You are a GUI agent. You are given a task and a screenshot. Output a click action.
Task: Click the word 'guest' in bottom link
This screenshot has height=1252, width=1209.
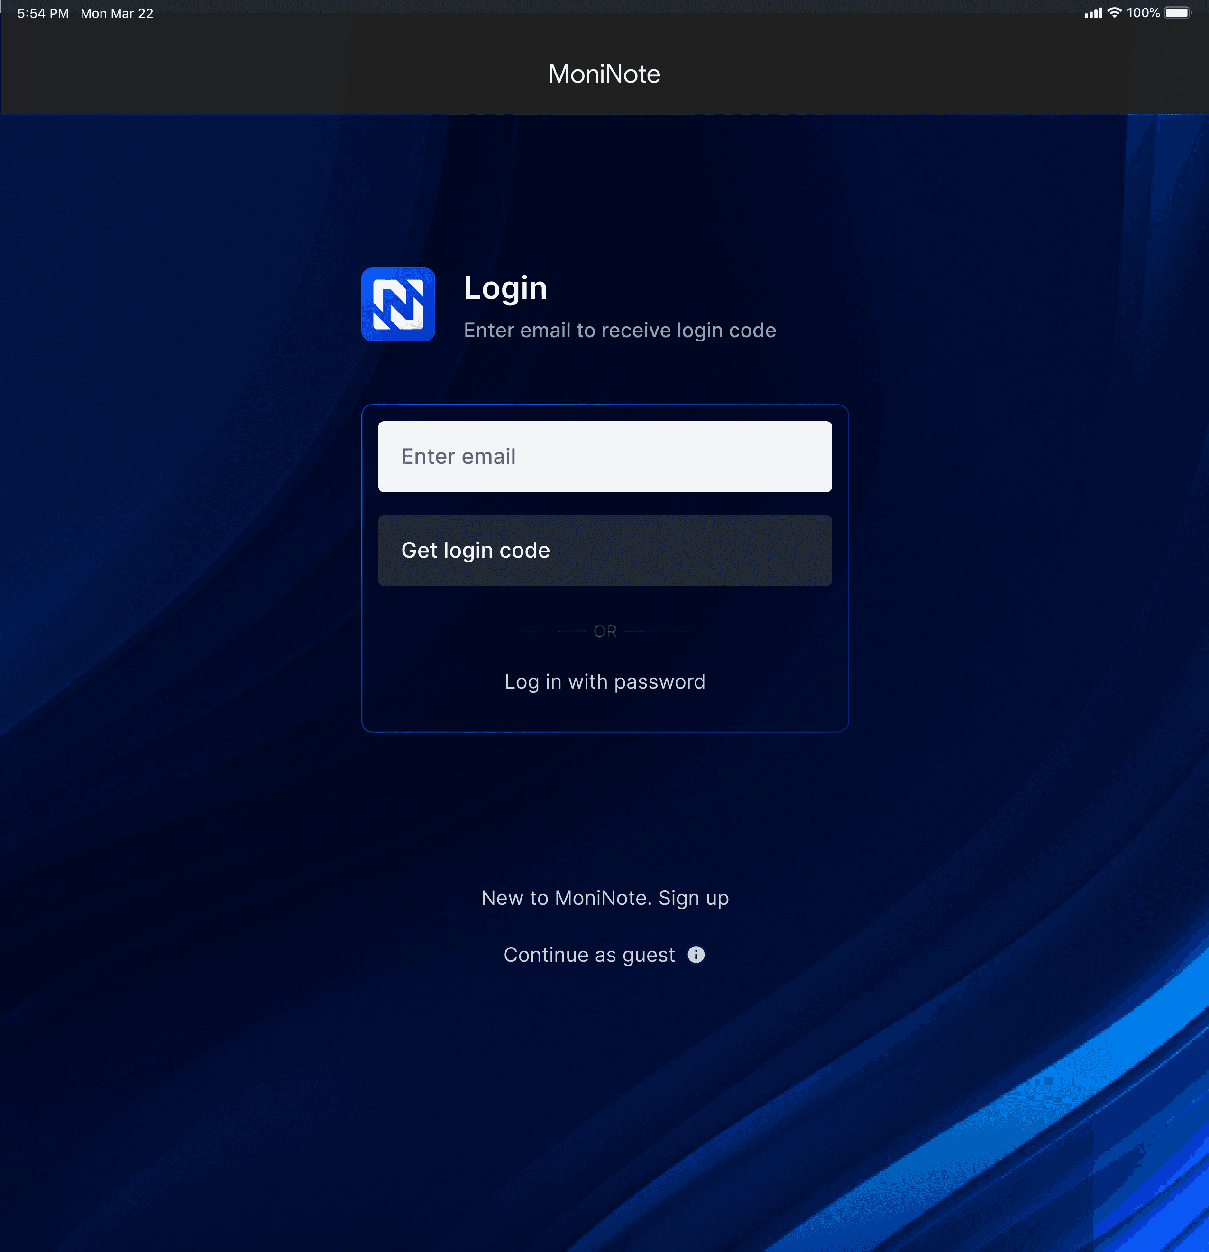648,954
